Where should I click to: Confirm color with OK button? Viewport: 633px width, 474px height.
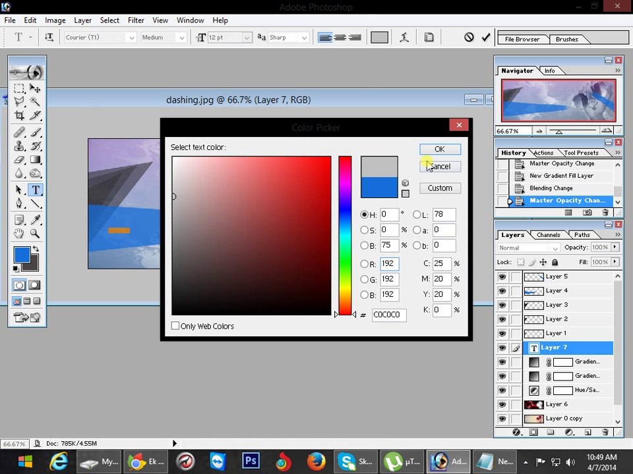[440, 149]
